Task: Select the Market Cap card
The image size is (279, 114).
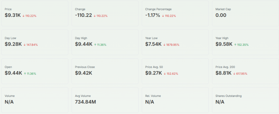Action: [245, 13]
